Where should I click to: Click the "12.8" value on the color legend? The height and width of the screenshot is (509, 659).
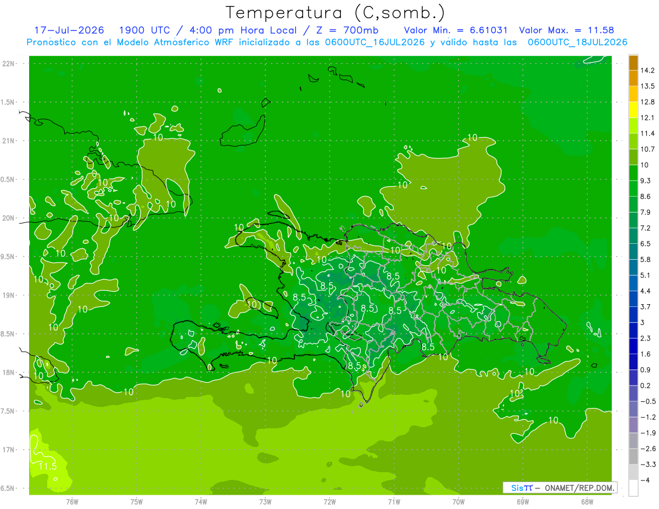pos(649,102)
